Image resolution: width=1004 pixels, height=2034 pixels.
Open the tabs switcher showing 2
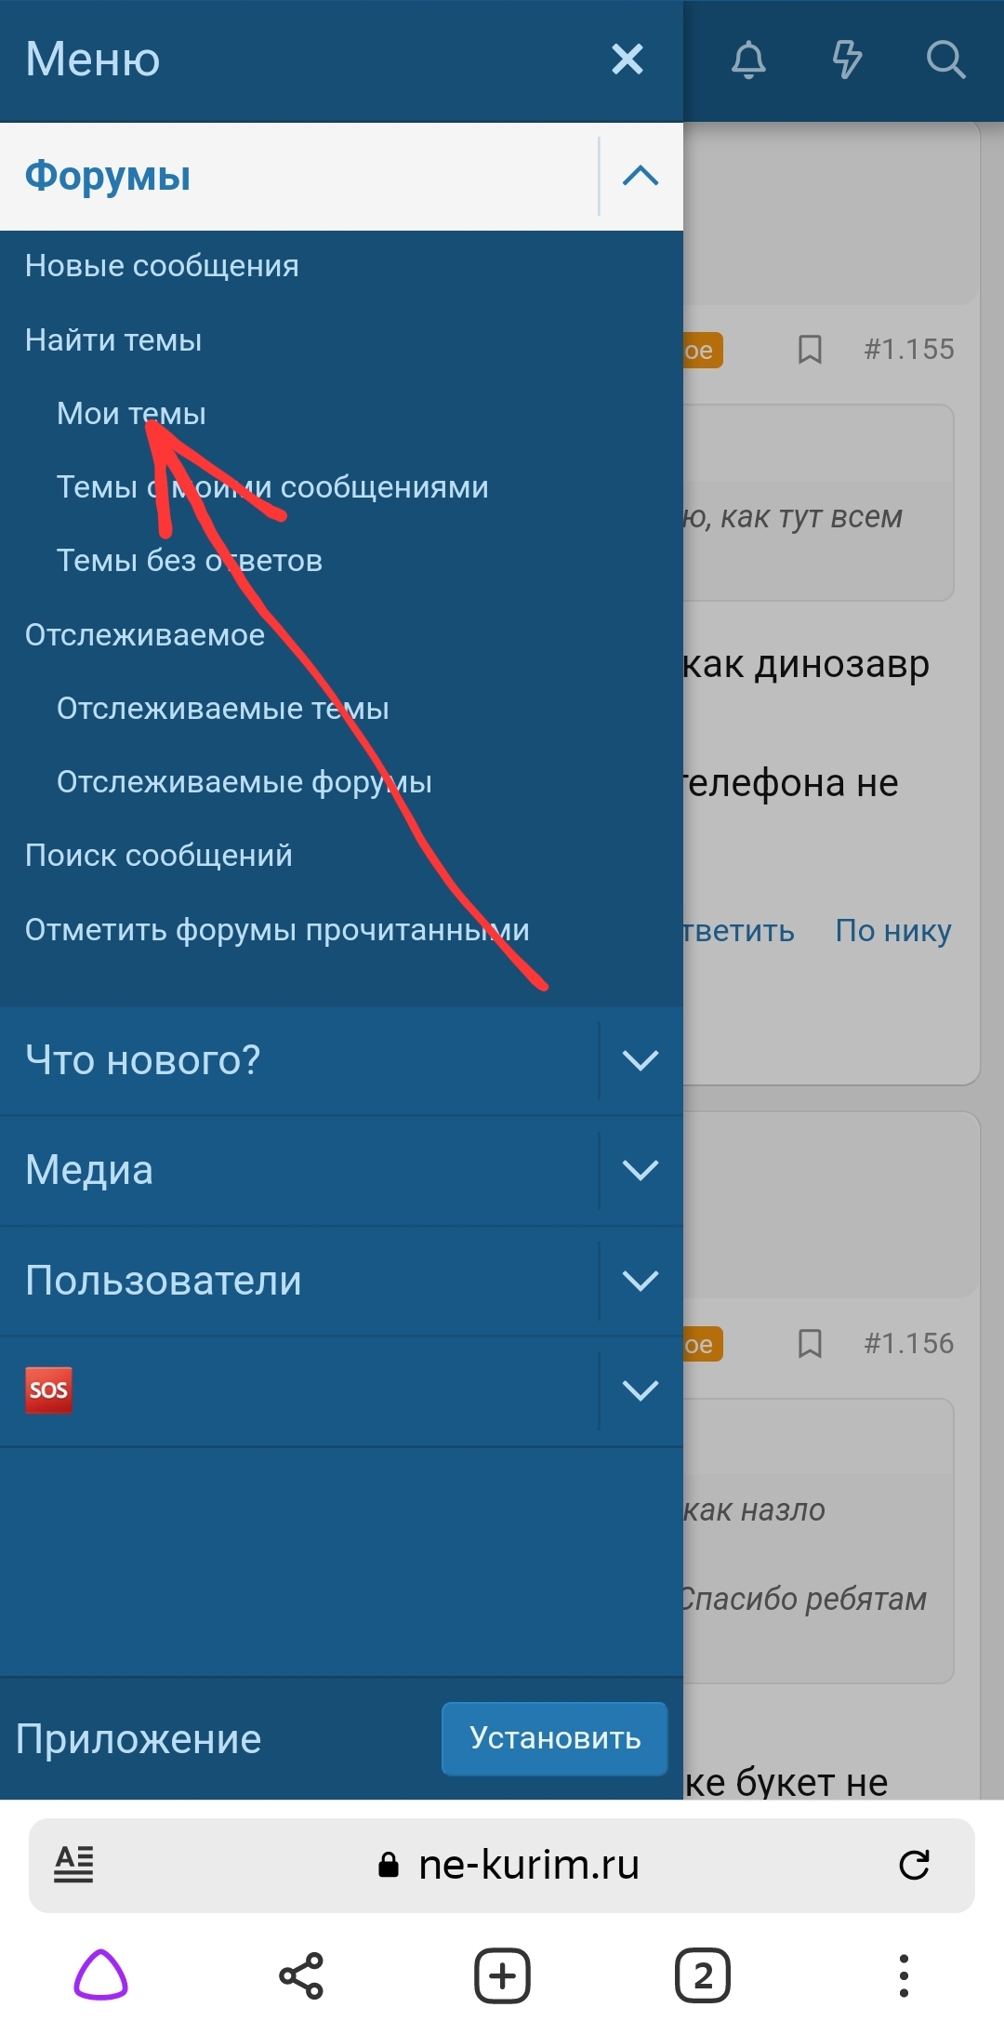tap(703, 1975)
